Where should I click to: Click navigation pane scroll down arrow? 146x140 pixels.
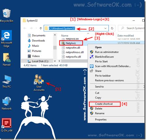[x=55, y=61]
